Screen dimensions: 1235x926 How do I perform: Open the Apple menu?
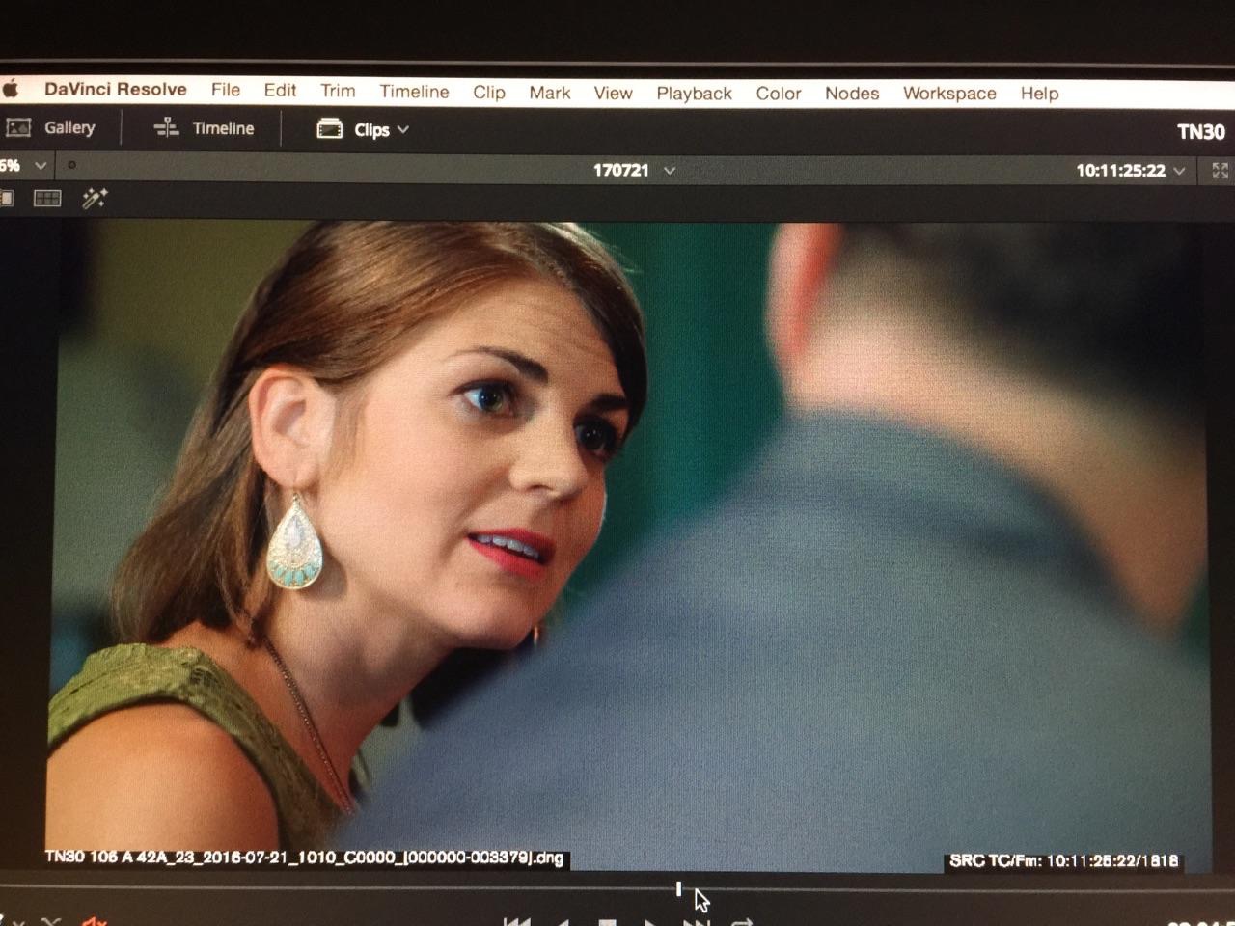point(11,90)
